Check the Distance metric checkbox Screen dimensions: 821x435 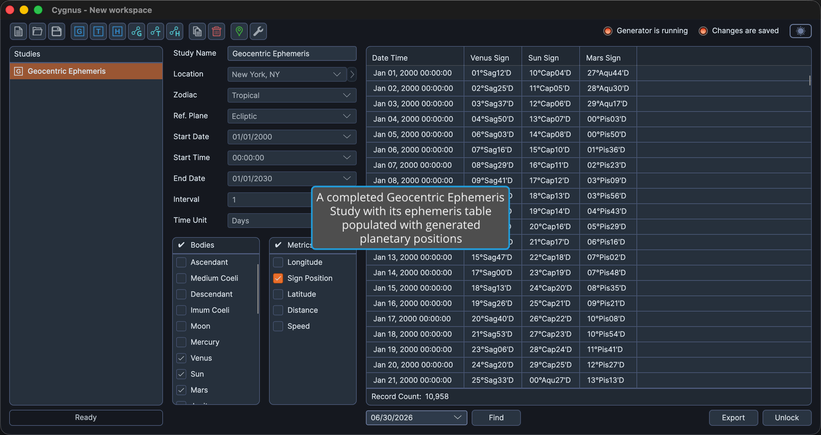coord(278,310)
